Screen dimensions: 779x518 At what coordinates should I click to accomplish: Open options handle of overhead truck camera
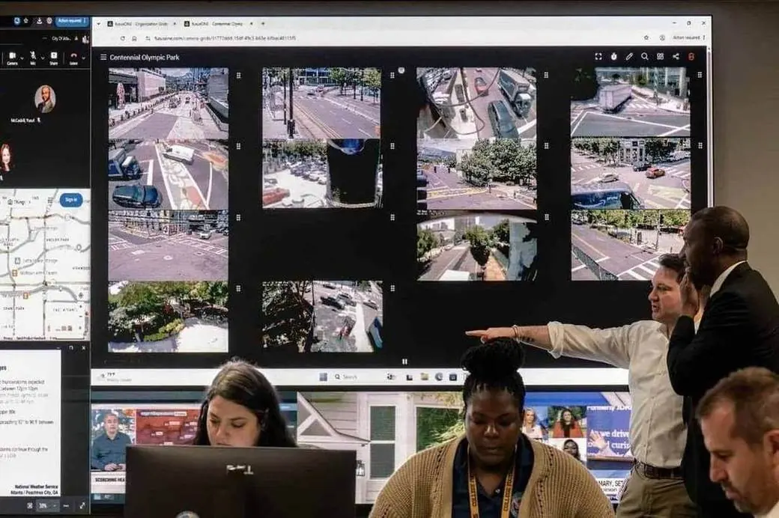pyautogui.click(x=546, y=76)
